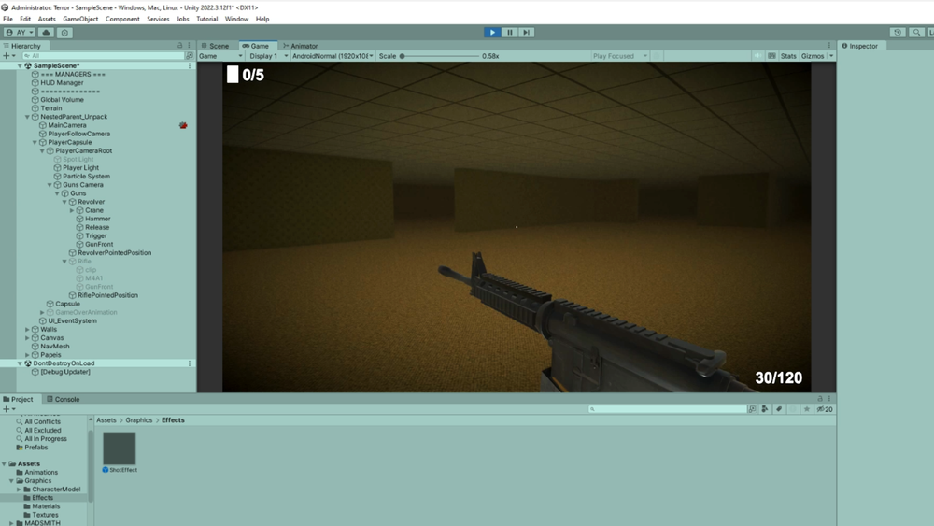Click the Project search field
The height and width of the screenshot is (526, 934).
pos(667,409)
